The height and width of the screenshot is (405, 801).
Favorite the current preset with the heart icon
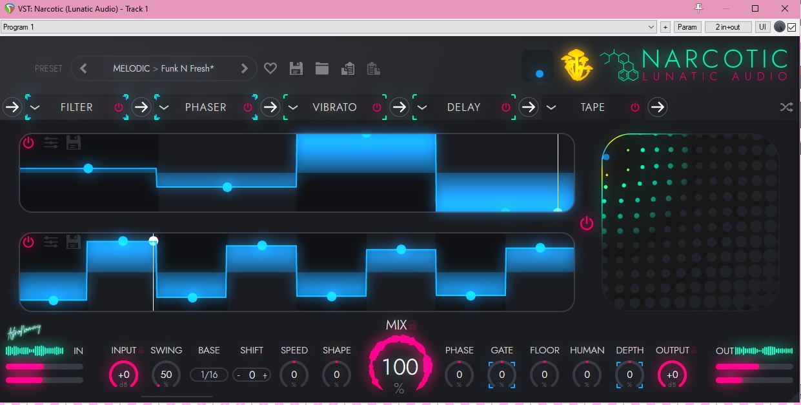tap(270, 68)
